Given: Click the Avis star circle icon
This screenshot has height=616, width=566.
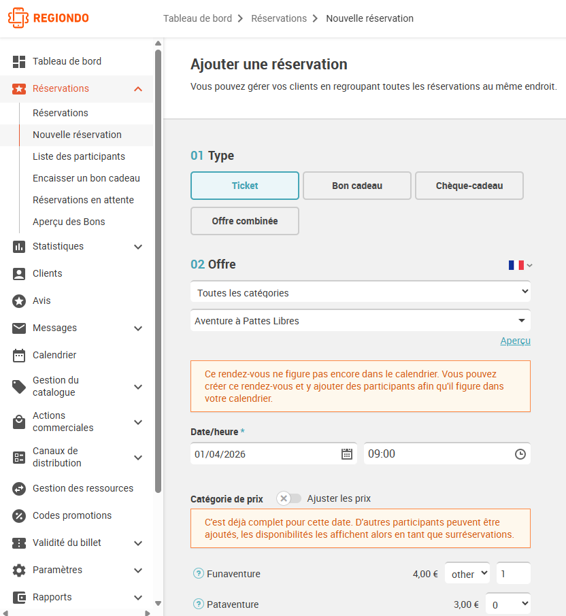Looking at the screenshot, I should [x=19, y=301].
